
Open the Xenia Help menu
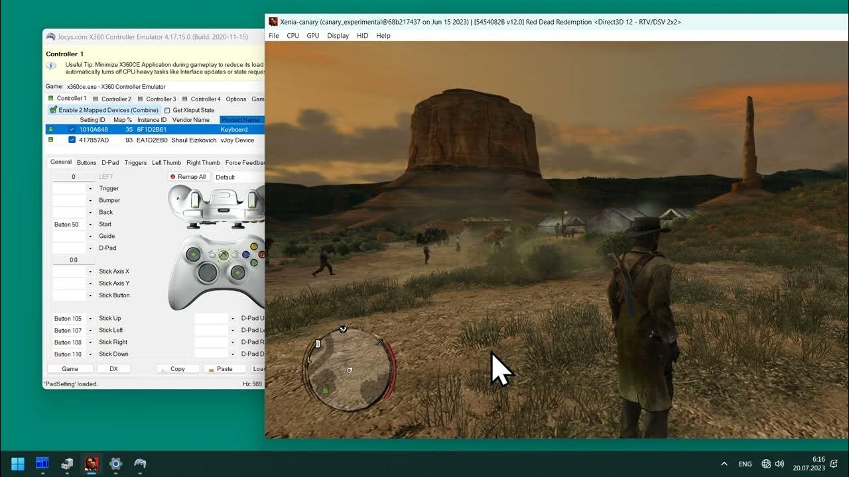point(383,36)
